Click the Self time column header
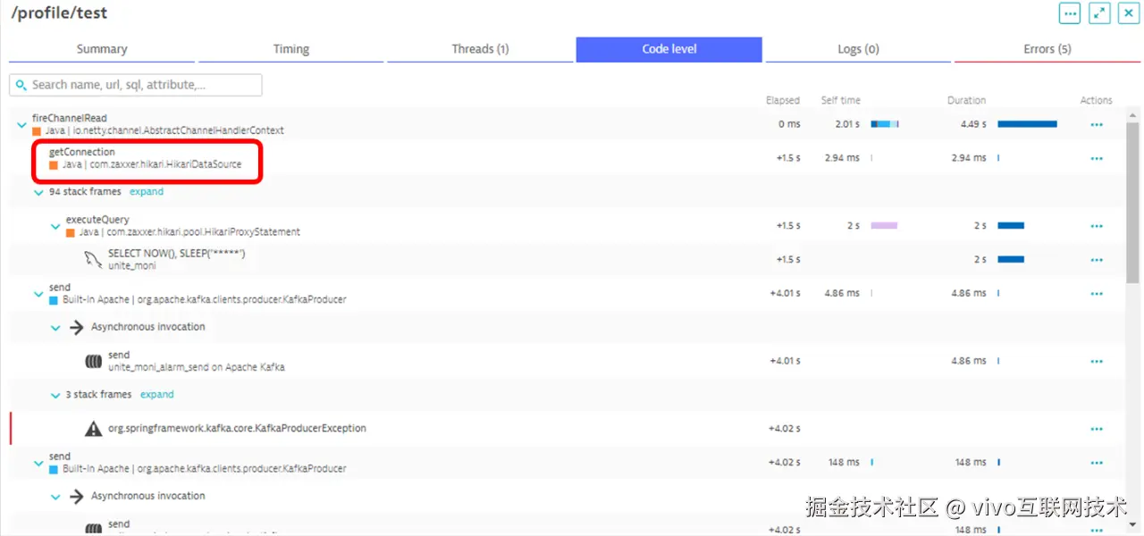The height and width of the screenshot is (536, 1144). pos(841,100)
